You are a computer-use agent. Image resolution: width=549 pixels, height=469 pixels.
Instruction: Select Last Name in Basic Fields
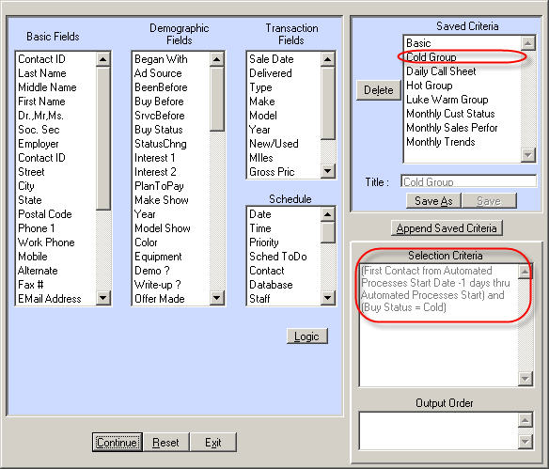(x=42, y=73)
